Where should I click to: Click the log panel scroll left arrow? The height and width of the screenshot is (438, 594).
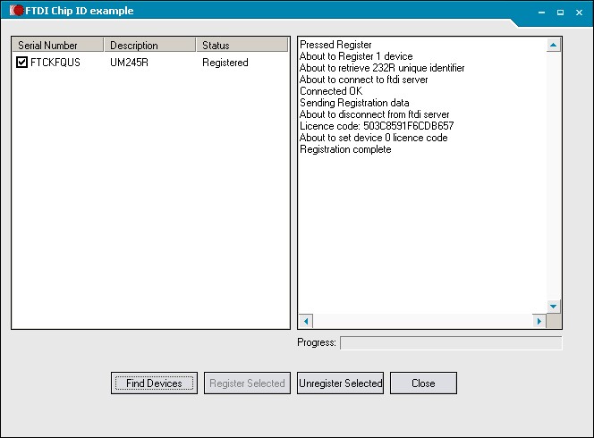pyautogui.click(x=306, y=321)
